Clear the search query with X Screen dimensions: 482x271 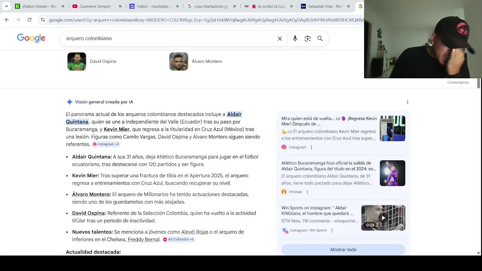tap(280, 38)
